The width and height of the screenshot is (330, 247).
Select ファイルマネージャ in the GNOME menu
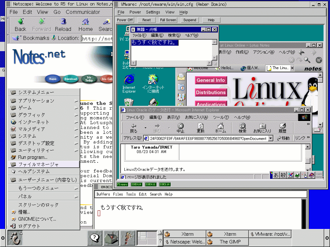[44, 164]
